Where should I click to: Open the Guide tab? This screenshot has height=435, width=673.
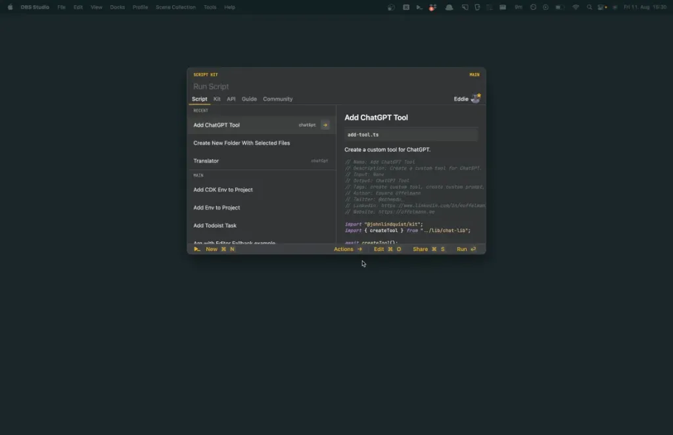[x=249, y=99]
